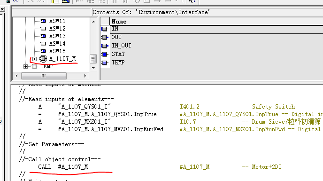The height and width of the screenshot is (181, 323).
Task: Click the I401.2 address comment
Action: 190,107
